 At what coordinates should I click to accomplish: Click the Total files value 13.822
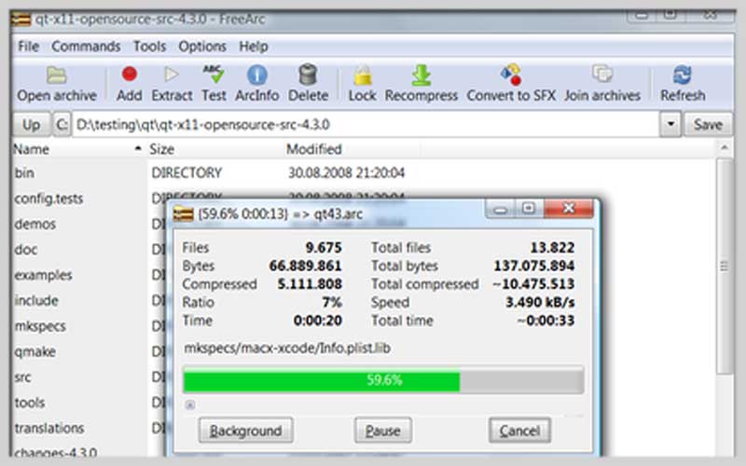point(552,247)
